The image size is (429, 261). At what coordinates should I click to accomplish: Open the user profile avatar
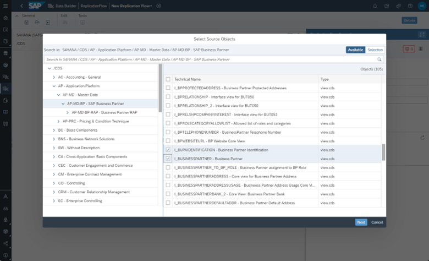tap(422, 6)
